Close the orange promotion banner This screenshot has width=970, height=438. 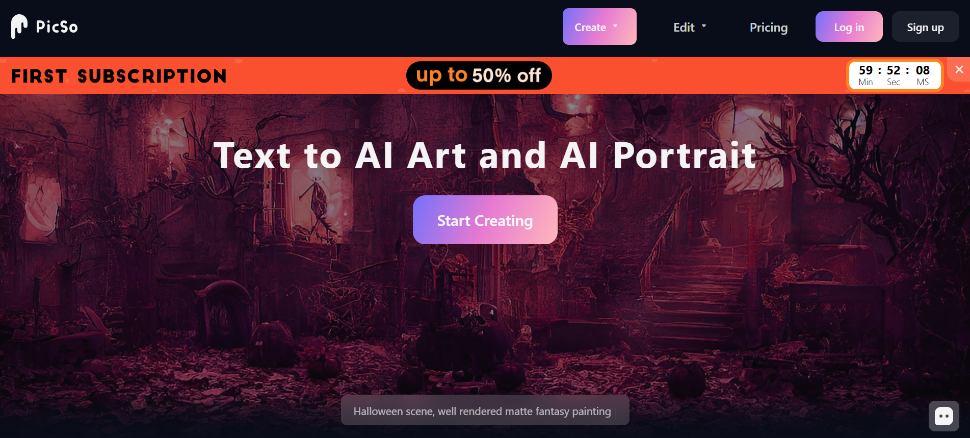pyautogui.click(x=959, y=69)
